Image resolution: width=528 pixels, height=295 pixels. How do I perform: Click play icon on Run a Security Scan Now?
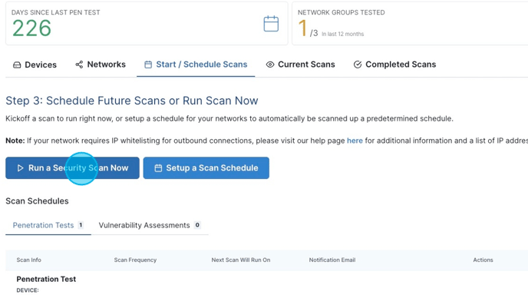tap(20, 168)
